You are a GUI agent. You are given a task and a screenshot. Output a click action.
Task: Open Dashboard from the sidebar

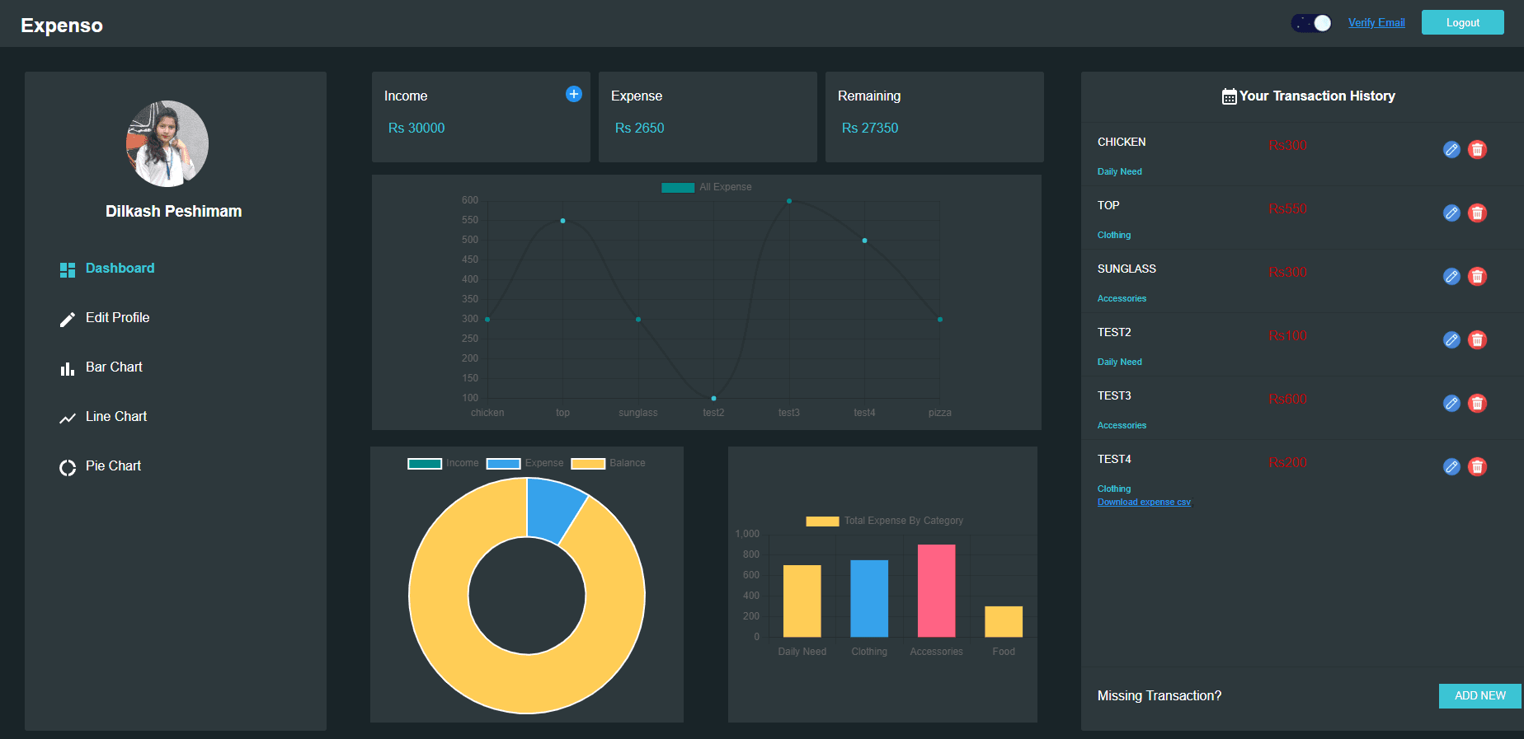pyautogui.click(x=120, y=269)
